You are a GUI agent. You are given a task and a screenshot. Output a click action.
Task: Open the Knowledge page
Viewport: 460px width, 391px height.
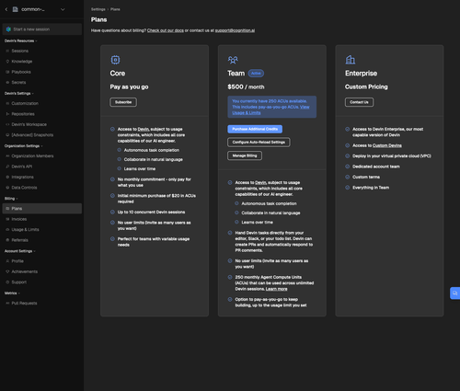click(22, 62)
